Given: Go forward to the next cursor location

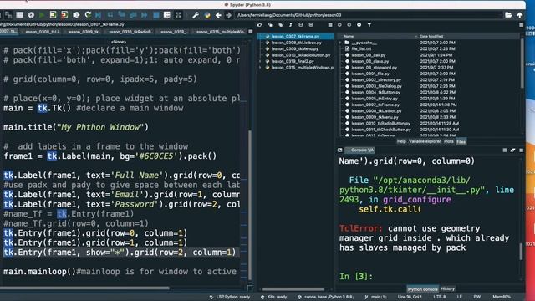Looking at the screenshot, I should tap(228, 15).
